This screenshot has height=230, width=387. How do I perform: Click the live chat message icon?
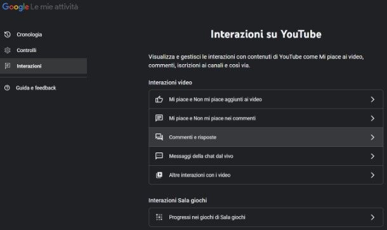(159, 156)
